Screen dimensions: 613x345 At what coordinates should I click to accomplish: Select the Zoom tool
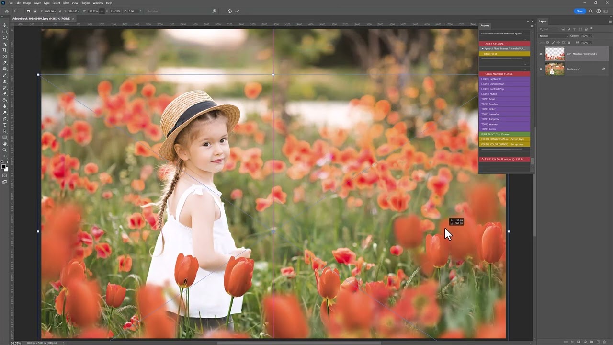[x=5, y=149]
